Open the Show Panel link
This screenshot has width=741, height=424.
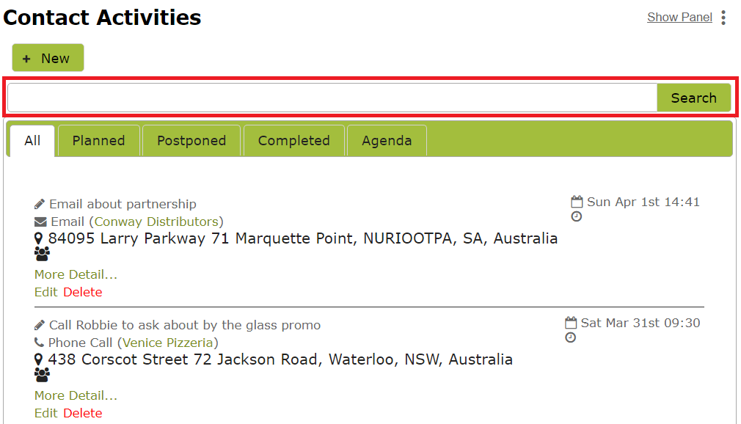679,17
